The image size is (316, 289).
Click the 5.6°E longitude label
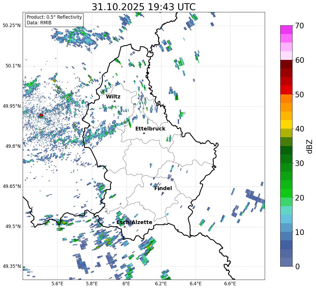pos(57,284)
